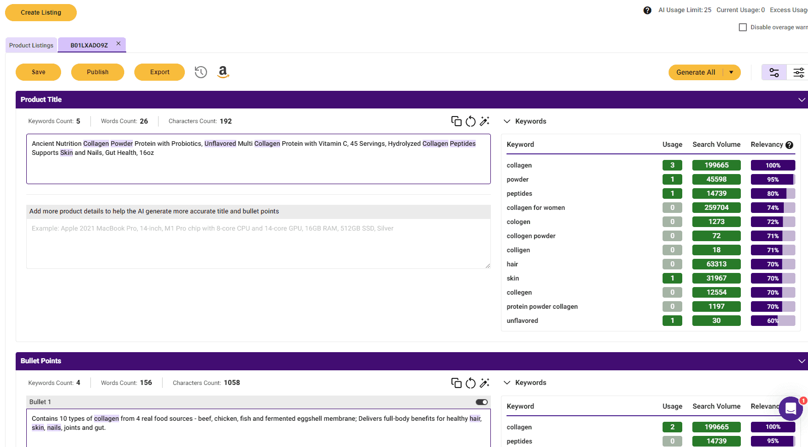Click search volume 63313 for hair

click(716, 264)
